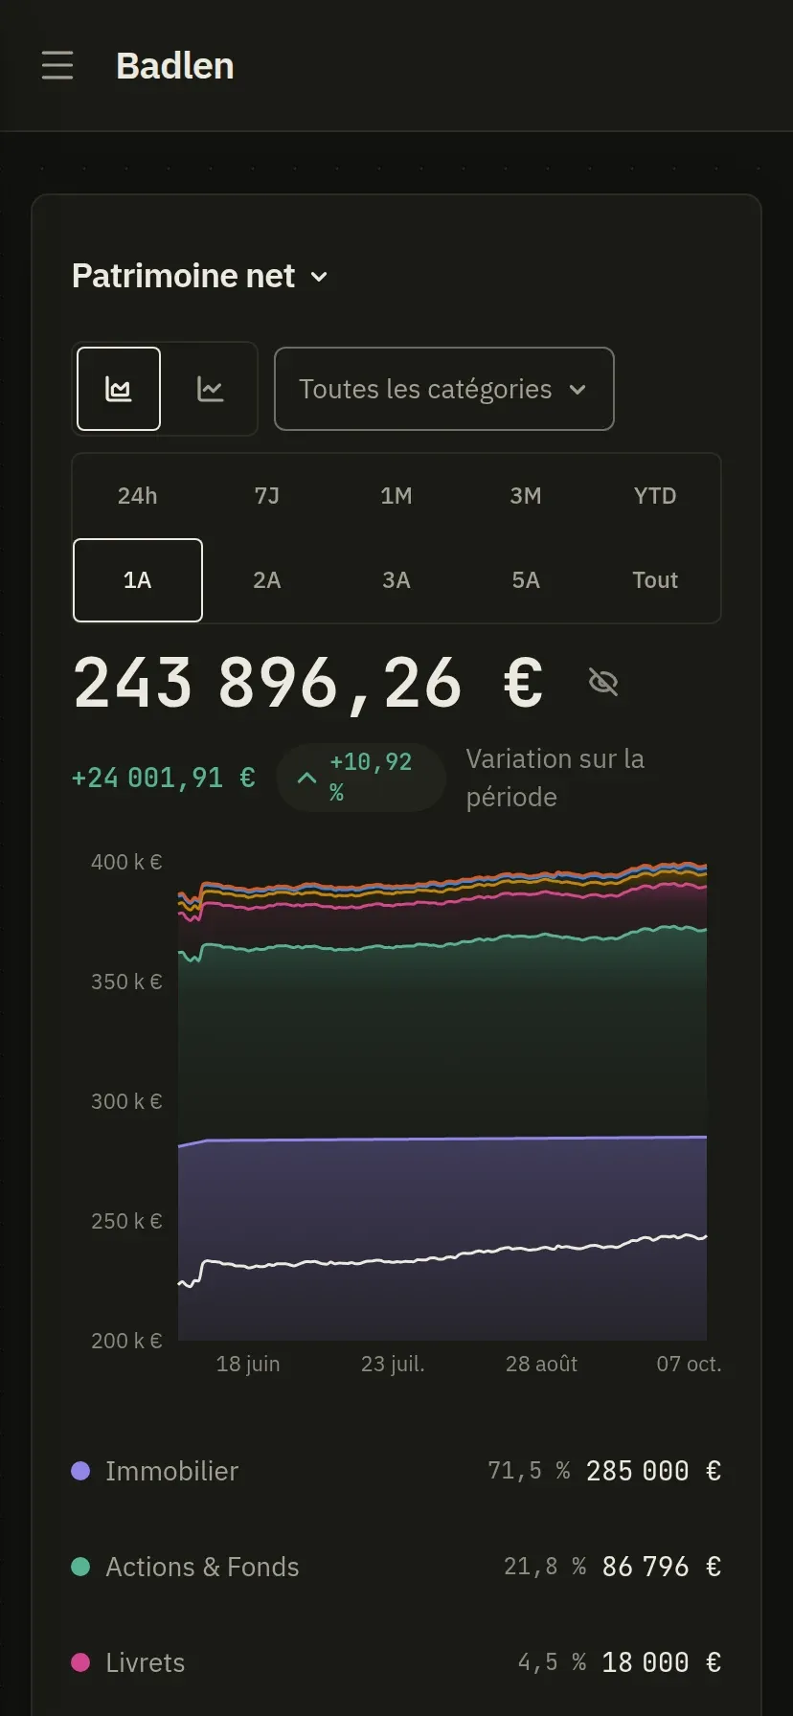Select the 3M time range
The height and width of the screenshot is (1716, 793).
526,496
